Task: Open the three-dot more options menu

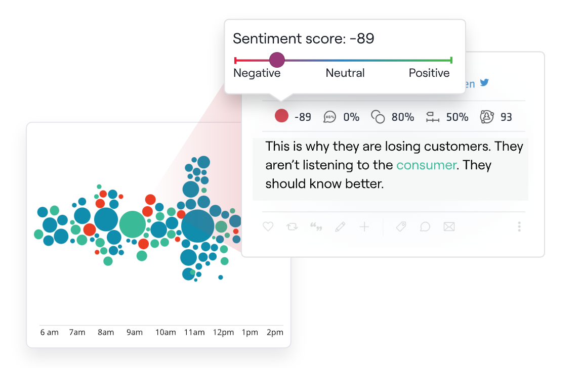Action: [x=519, y=226]
